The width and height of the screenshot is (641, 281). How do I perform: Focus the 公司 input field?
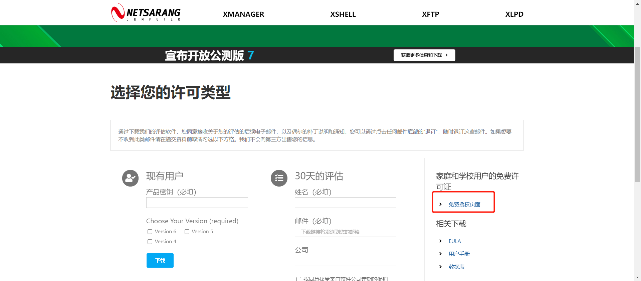(346, 261)
